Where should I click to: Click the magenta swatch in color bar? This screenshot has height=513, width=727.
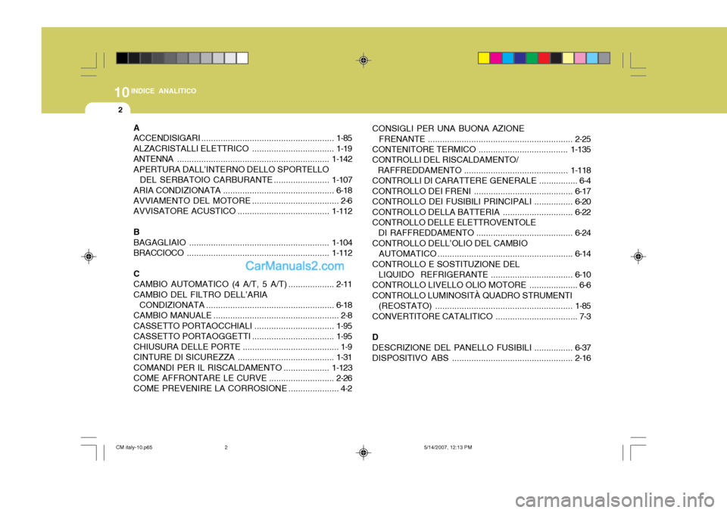[x=495, y=58]
